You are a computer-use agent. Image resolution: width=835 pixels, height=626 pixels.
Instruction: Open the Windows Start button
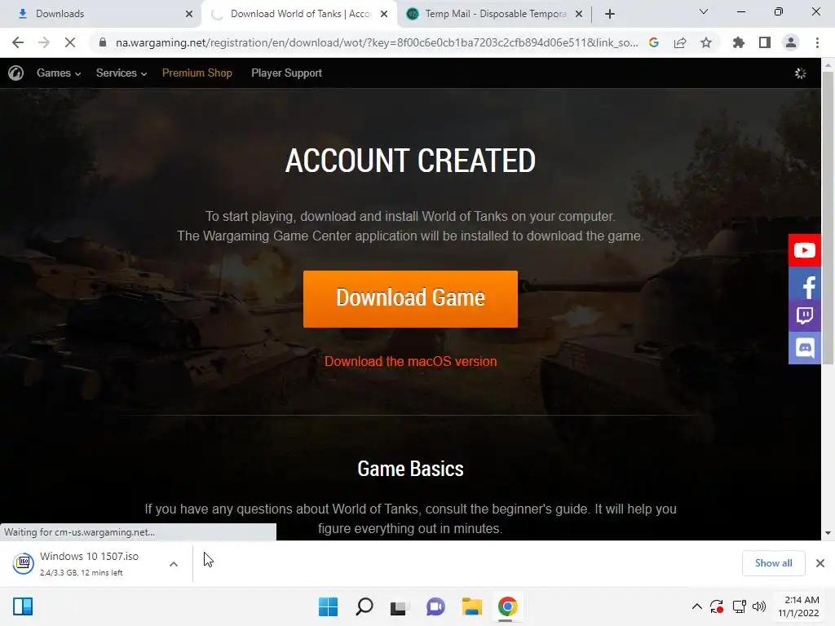[328, 606]
